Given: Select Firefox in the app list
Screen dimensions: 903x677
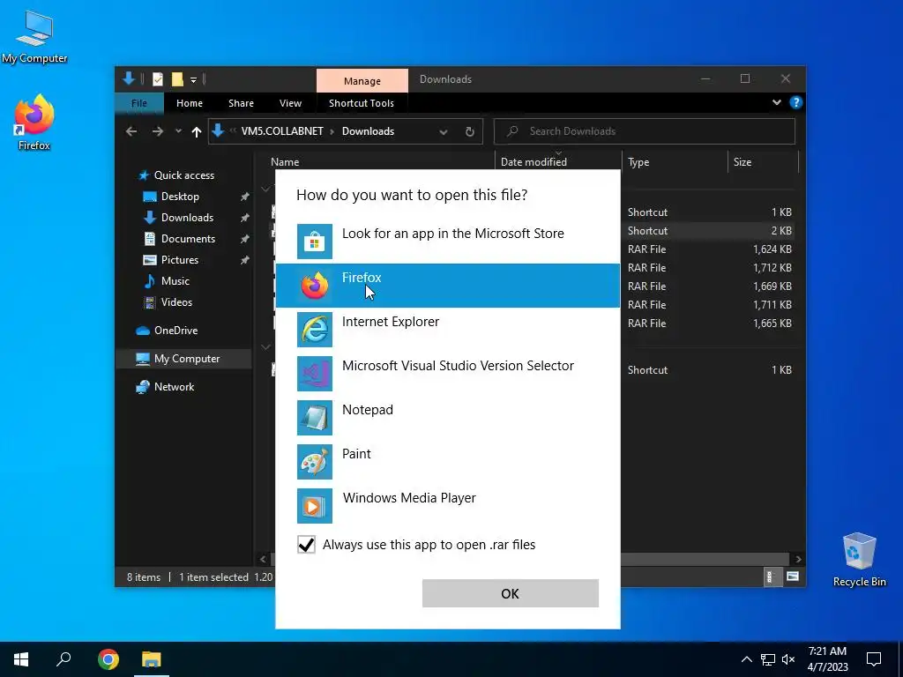Looking at the screenshot, I should pos(447,286).
